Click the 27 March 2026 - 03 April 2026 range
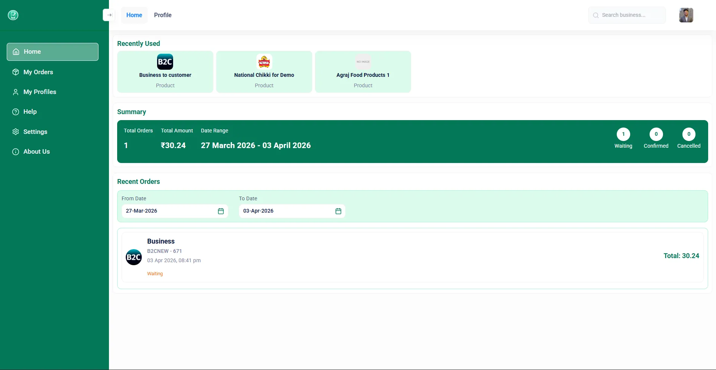This screenshot has width=716, height=370. 256,145
